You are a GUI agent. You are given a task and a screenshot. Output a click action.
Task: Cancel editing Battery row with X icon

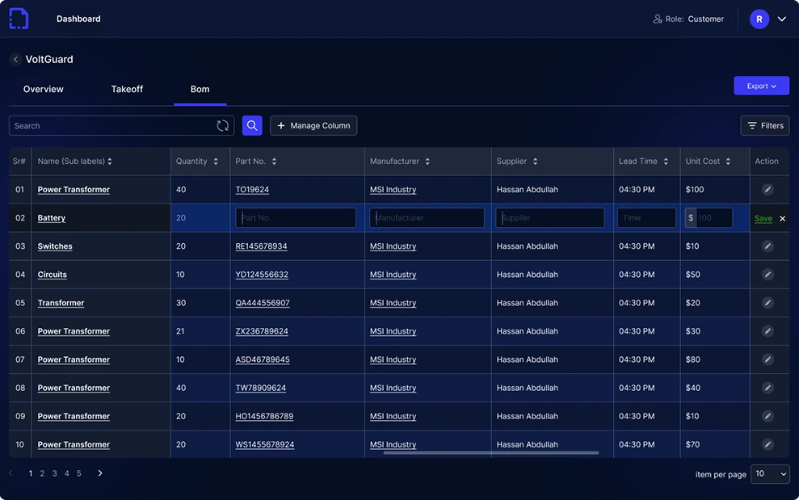point(782,218)
